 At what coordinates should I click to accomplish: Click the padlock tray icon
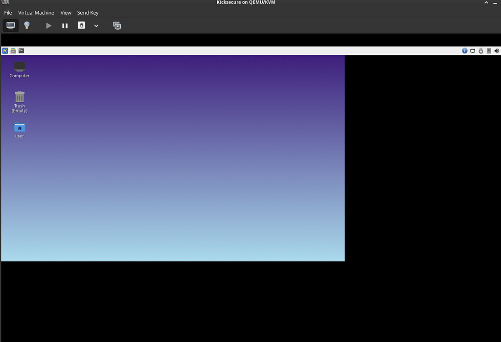tap(481, 51)
